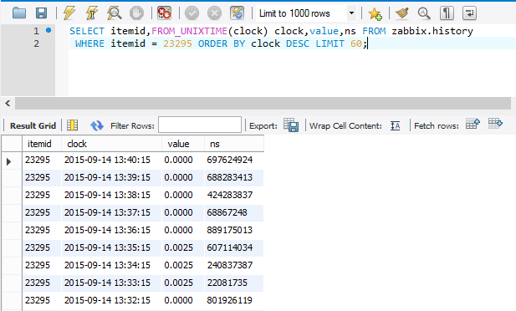516x311 pixels.
Task: Focus the Filter Rows input field
Action: click(x=200, y=125)
